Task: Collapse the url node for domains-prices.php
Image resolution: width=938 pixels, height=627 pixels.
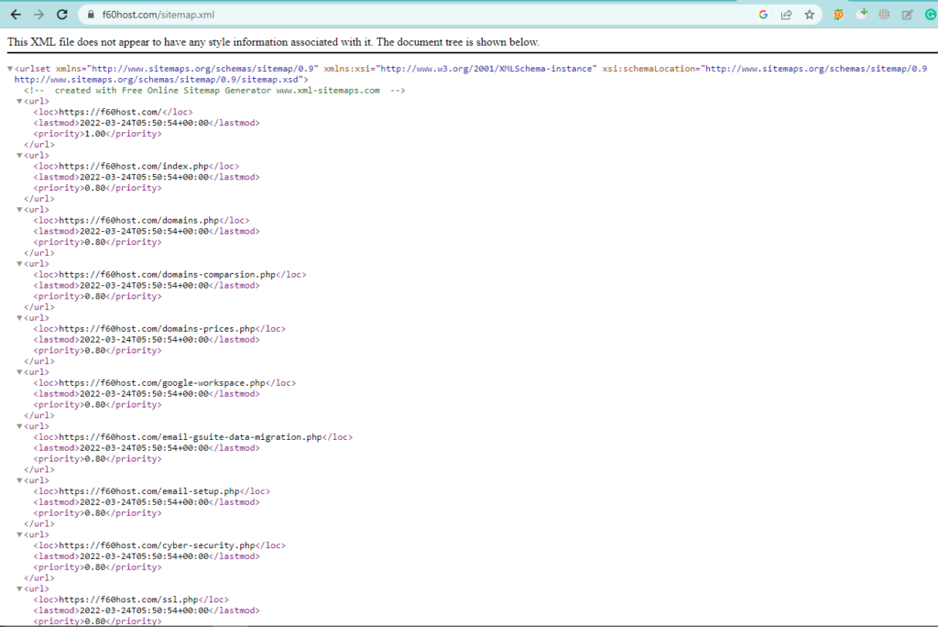Action: click(x=20, y=318)
